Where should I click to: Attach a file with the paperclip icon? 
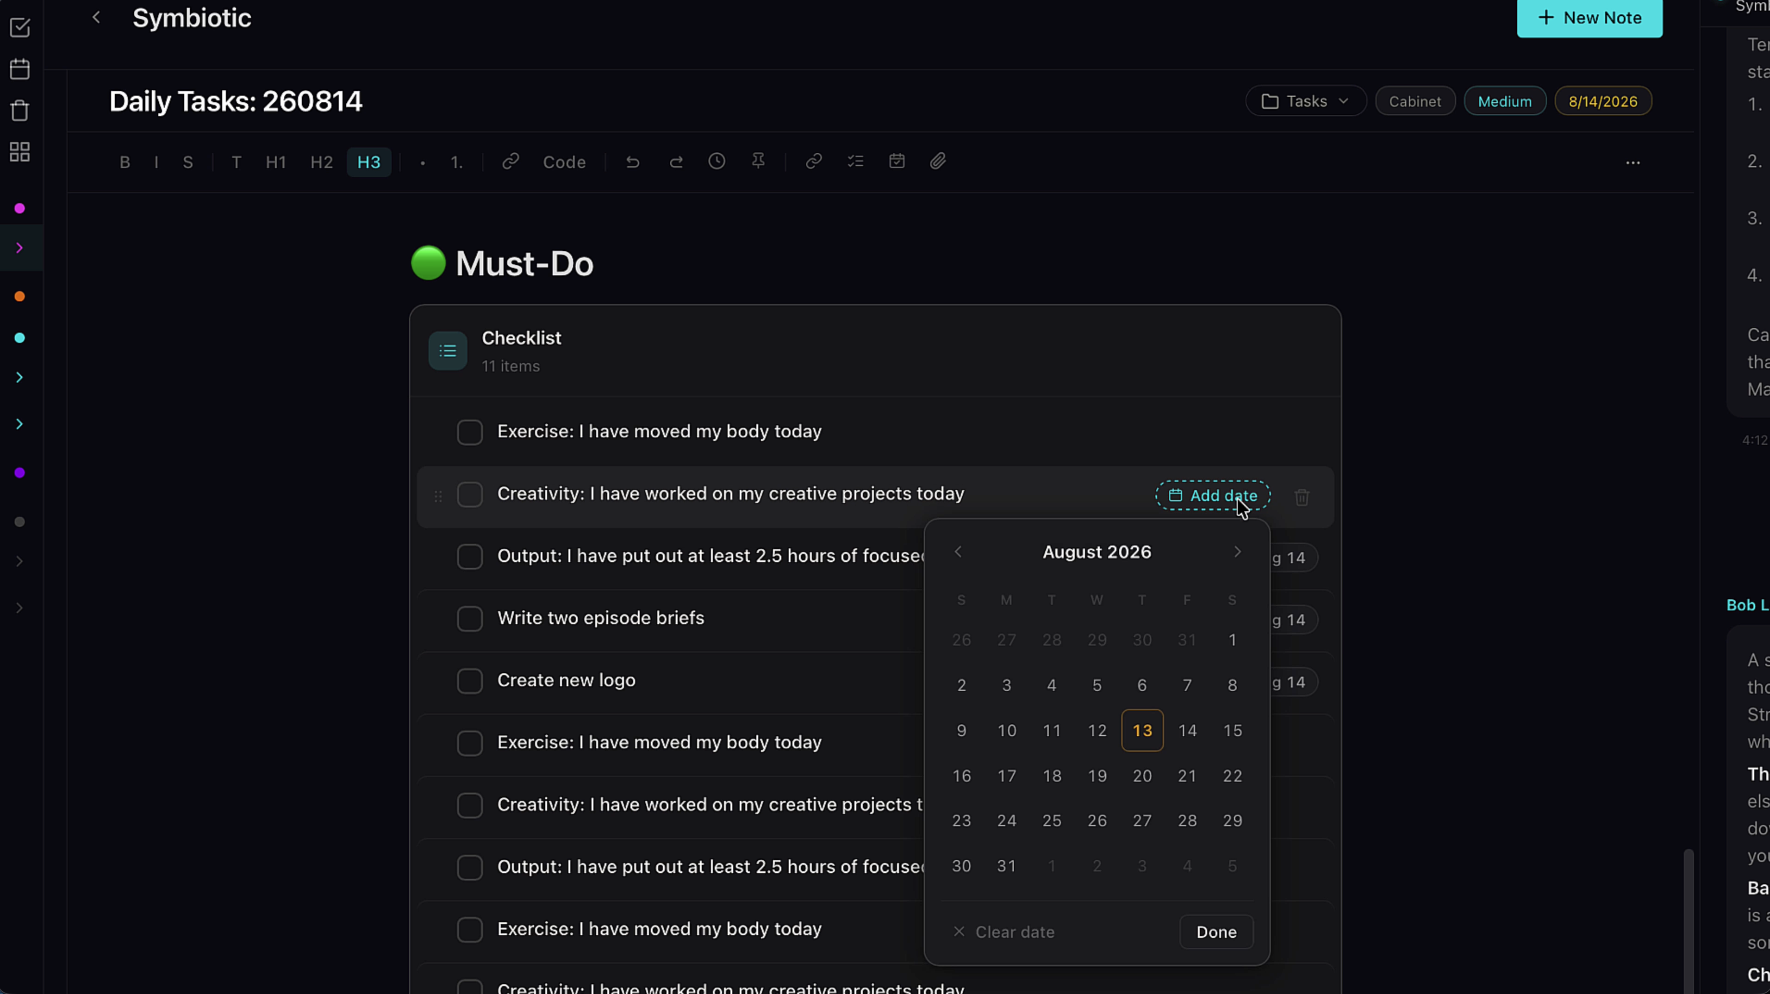938,161
